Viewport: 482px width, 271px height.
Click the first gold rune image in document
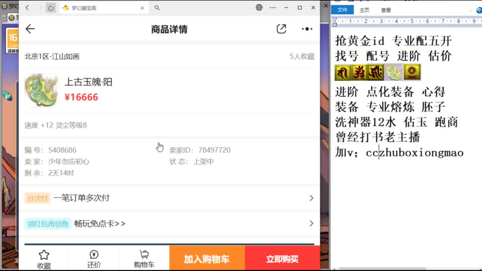[343, 72]
